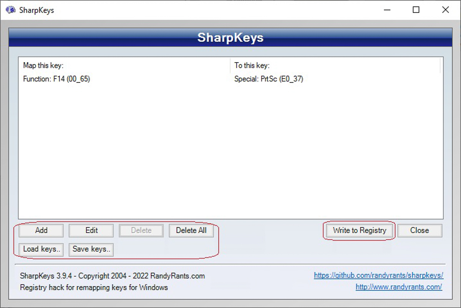Click Save keys.. button
Image resolution: width=461 pixels, height=308 pixels.
(x=91, y=249)
